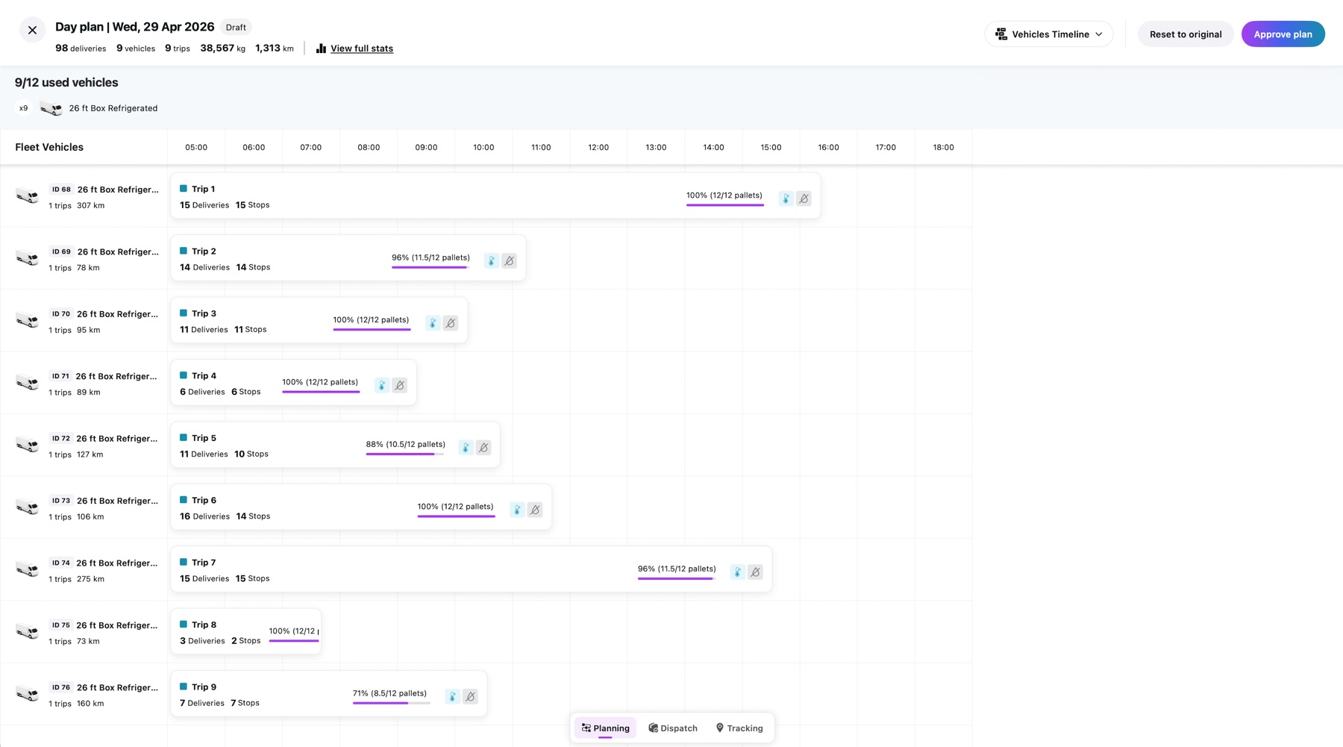Click the Fleet Vehicles column header
The height and width of the screenshot is (747, 1343).
[49, 147]
